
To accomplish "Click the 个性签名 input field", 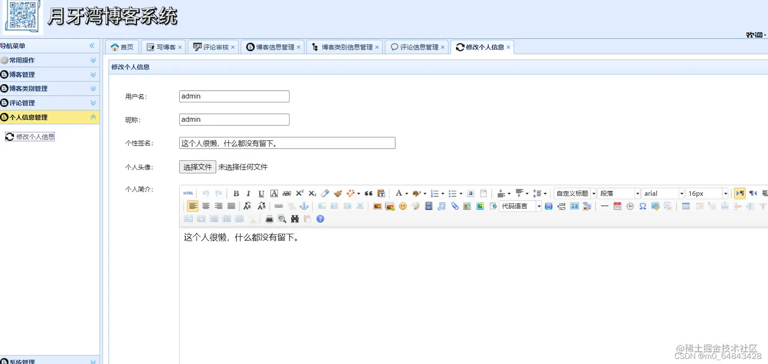I will click(287, 143).
